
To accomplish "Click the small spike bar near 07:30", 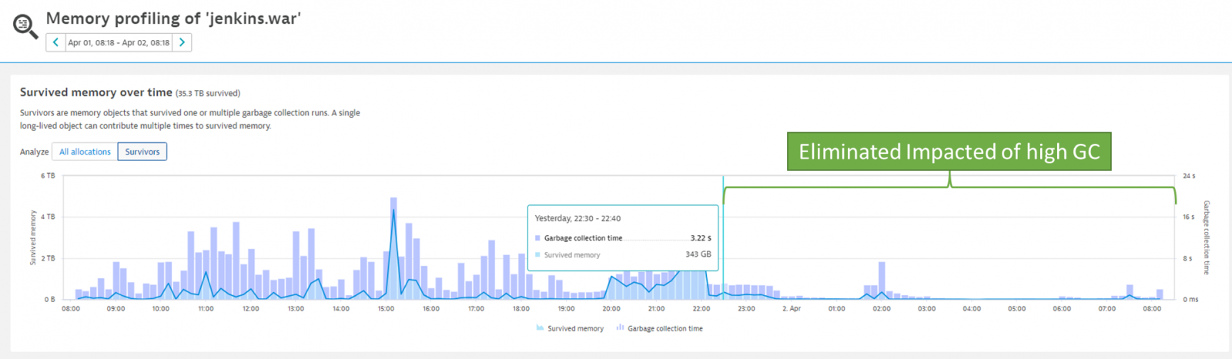I will 1130,291.
